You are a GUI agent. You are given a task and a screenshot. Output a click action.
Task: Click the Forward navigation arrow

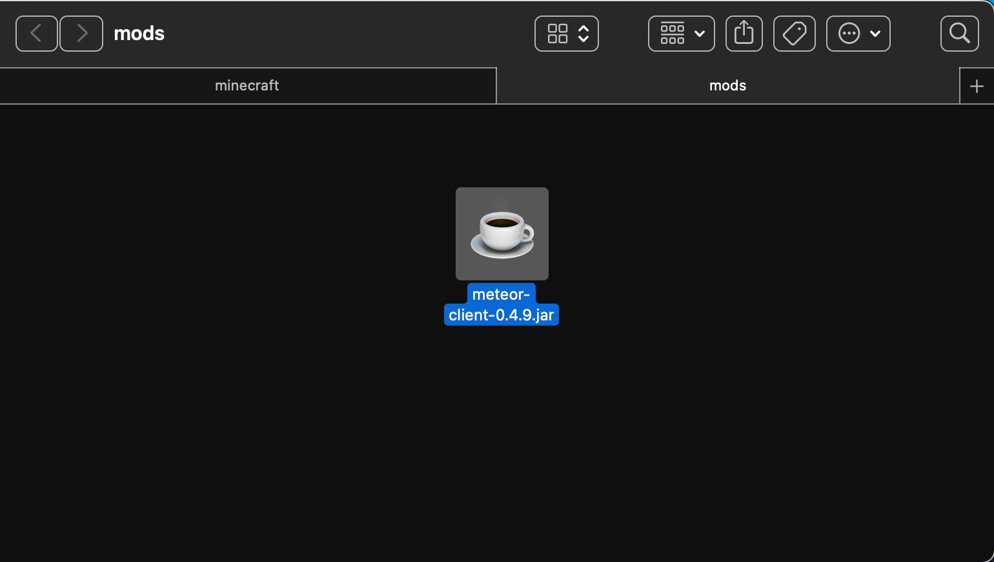pos(81,33)
